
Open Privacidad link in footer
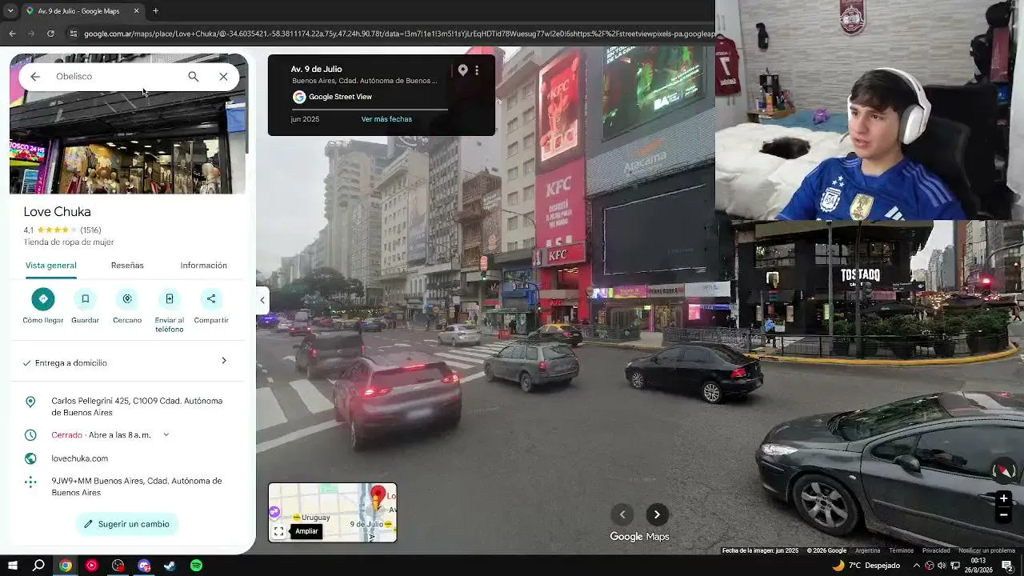tap(936, 550)
